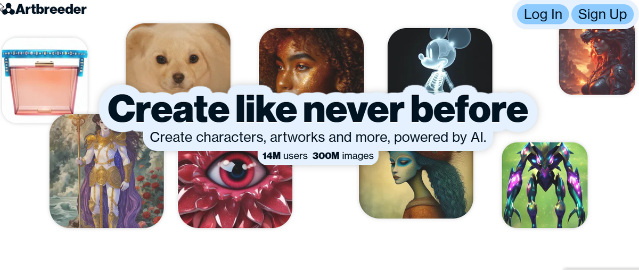Select the pink transparent box image
The width and height of the screenshot is (639, 270).
pos(45,80)
